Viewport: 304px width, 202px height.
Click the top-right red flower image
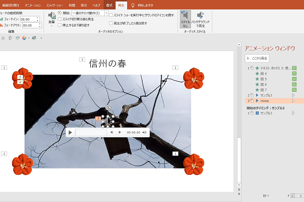pos(194,78)
